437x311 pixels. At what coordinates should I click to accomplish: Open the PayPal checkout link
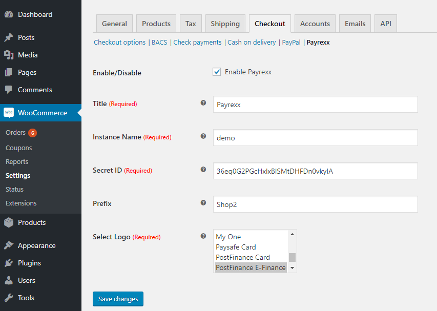click(291, 43)
